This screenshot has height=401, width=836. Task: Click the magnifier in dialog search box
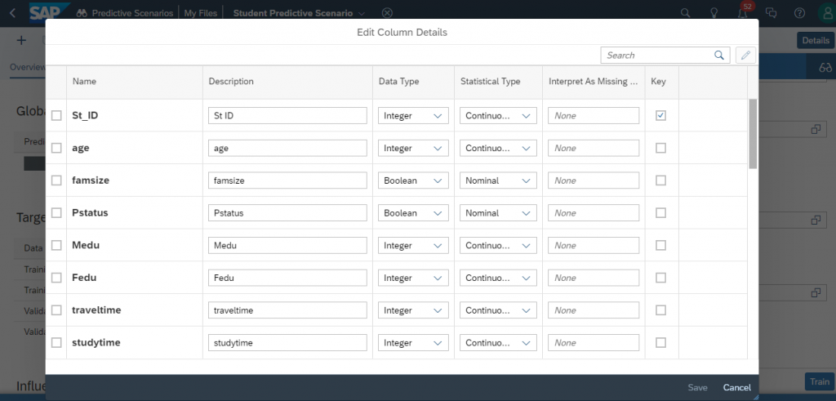718,55
